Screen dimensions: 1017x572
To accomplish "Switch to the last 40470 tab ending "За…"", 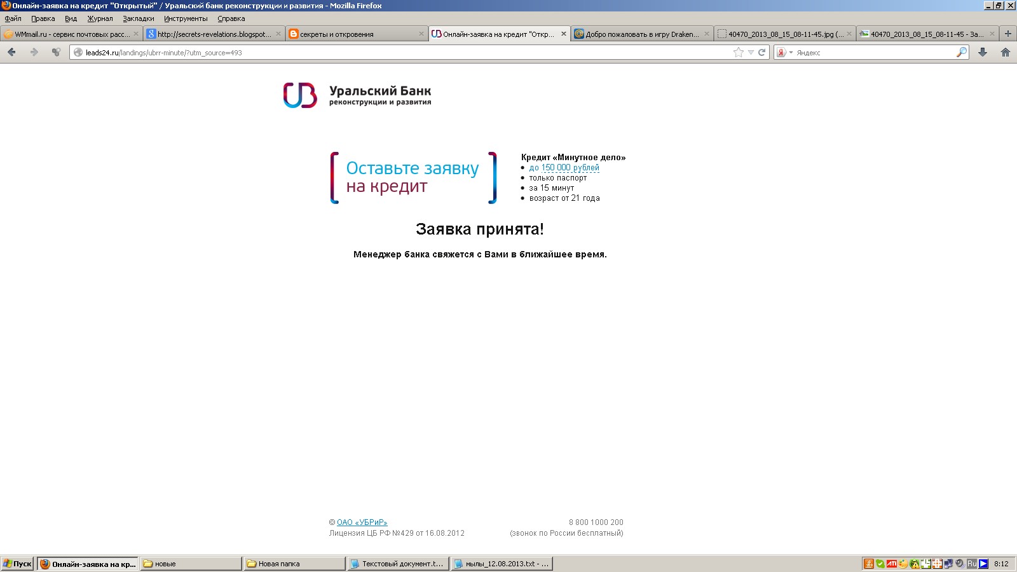I will pos(927,34).
